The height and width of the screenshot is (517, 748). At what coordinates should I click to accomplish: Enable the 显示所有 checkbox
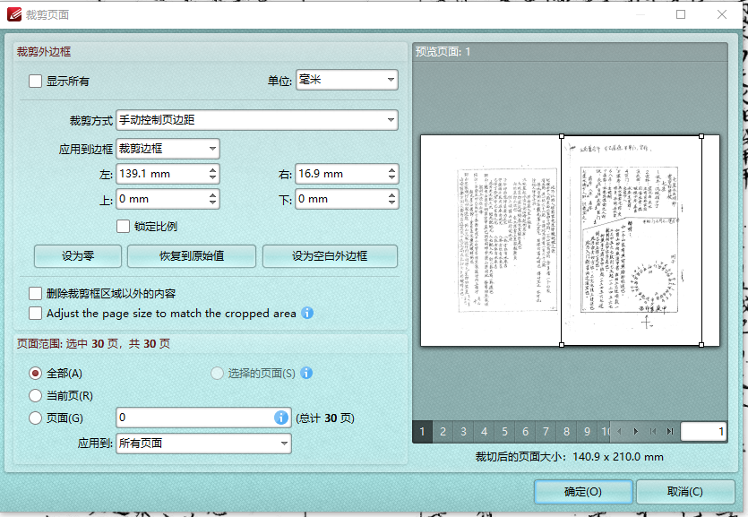click(34, 80)
